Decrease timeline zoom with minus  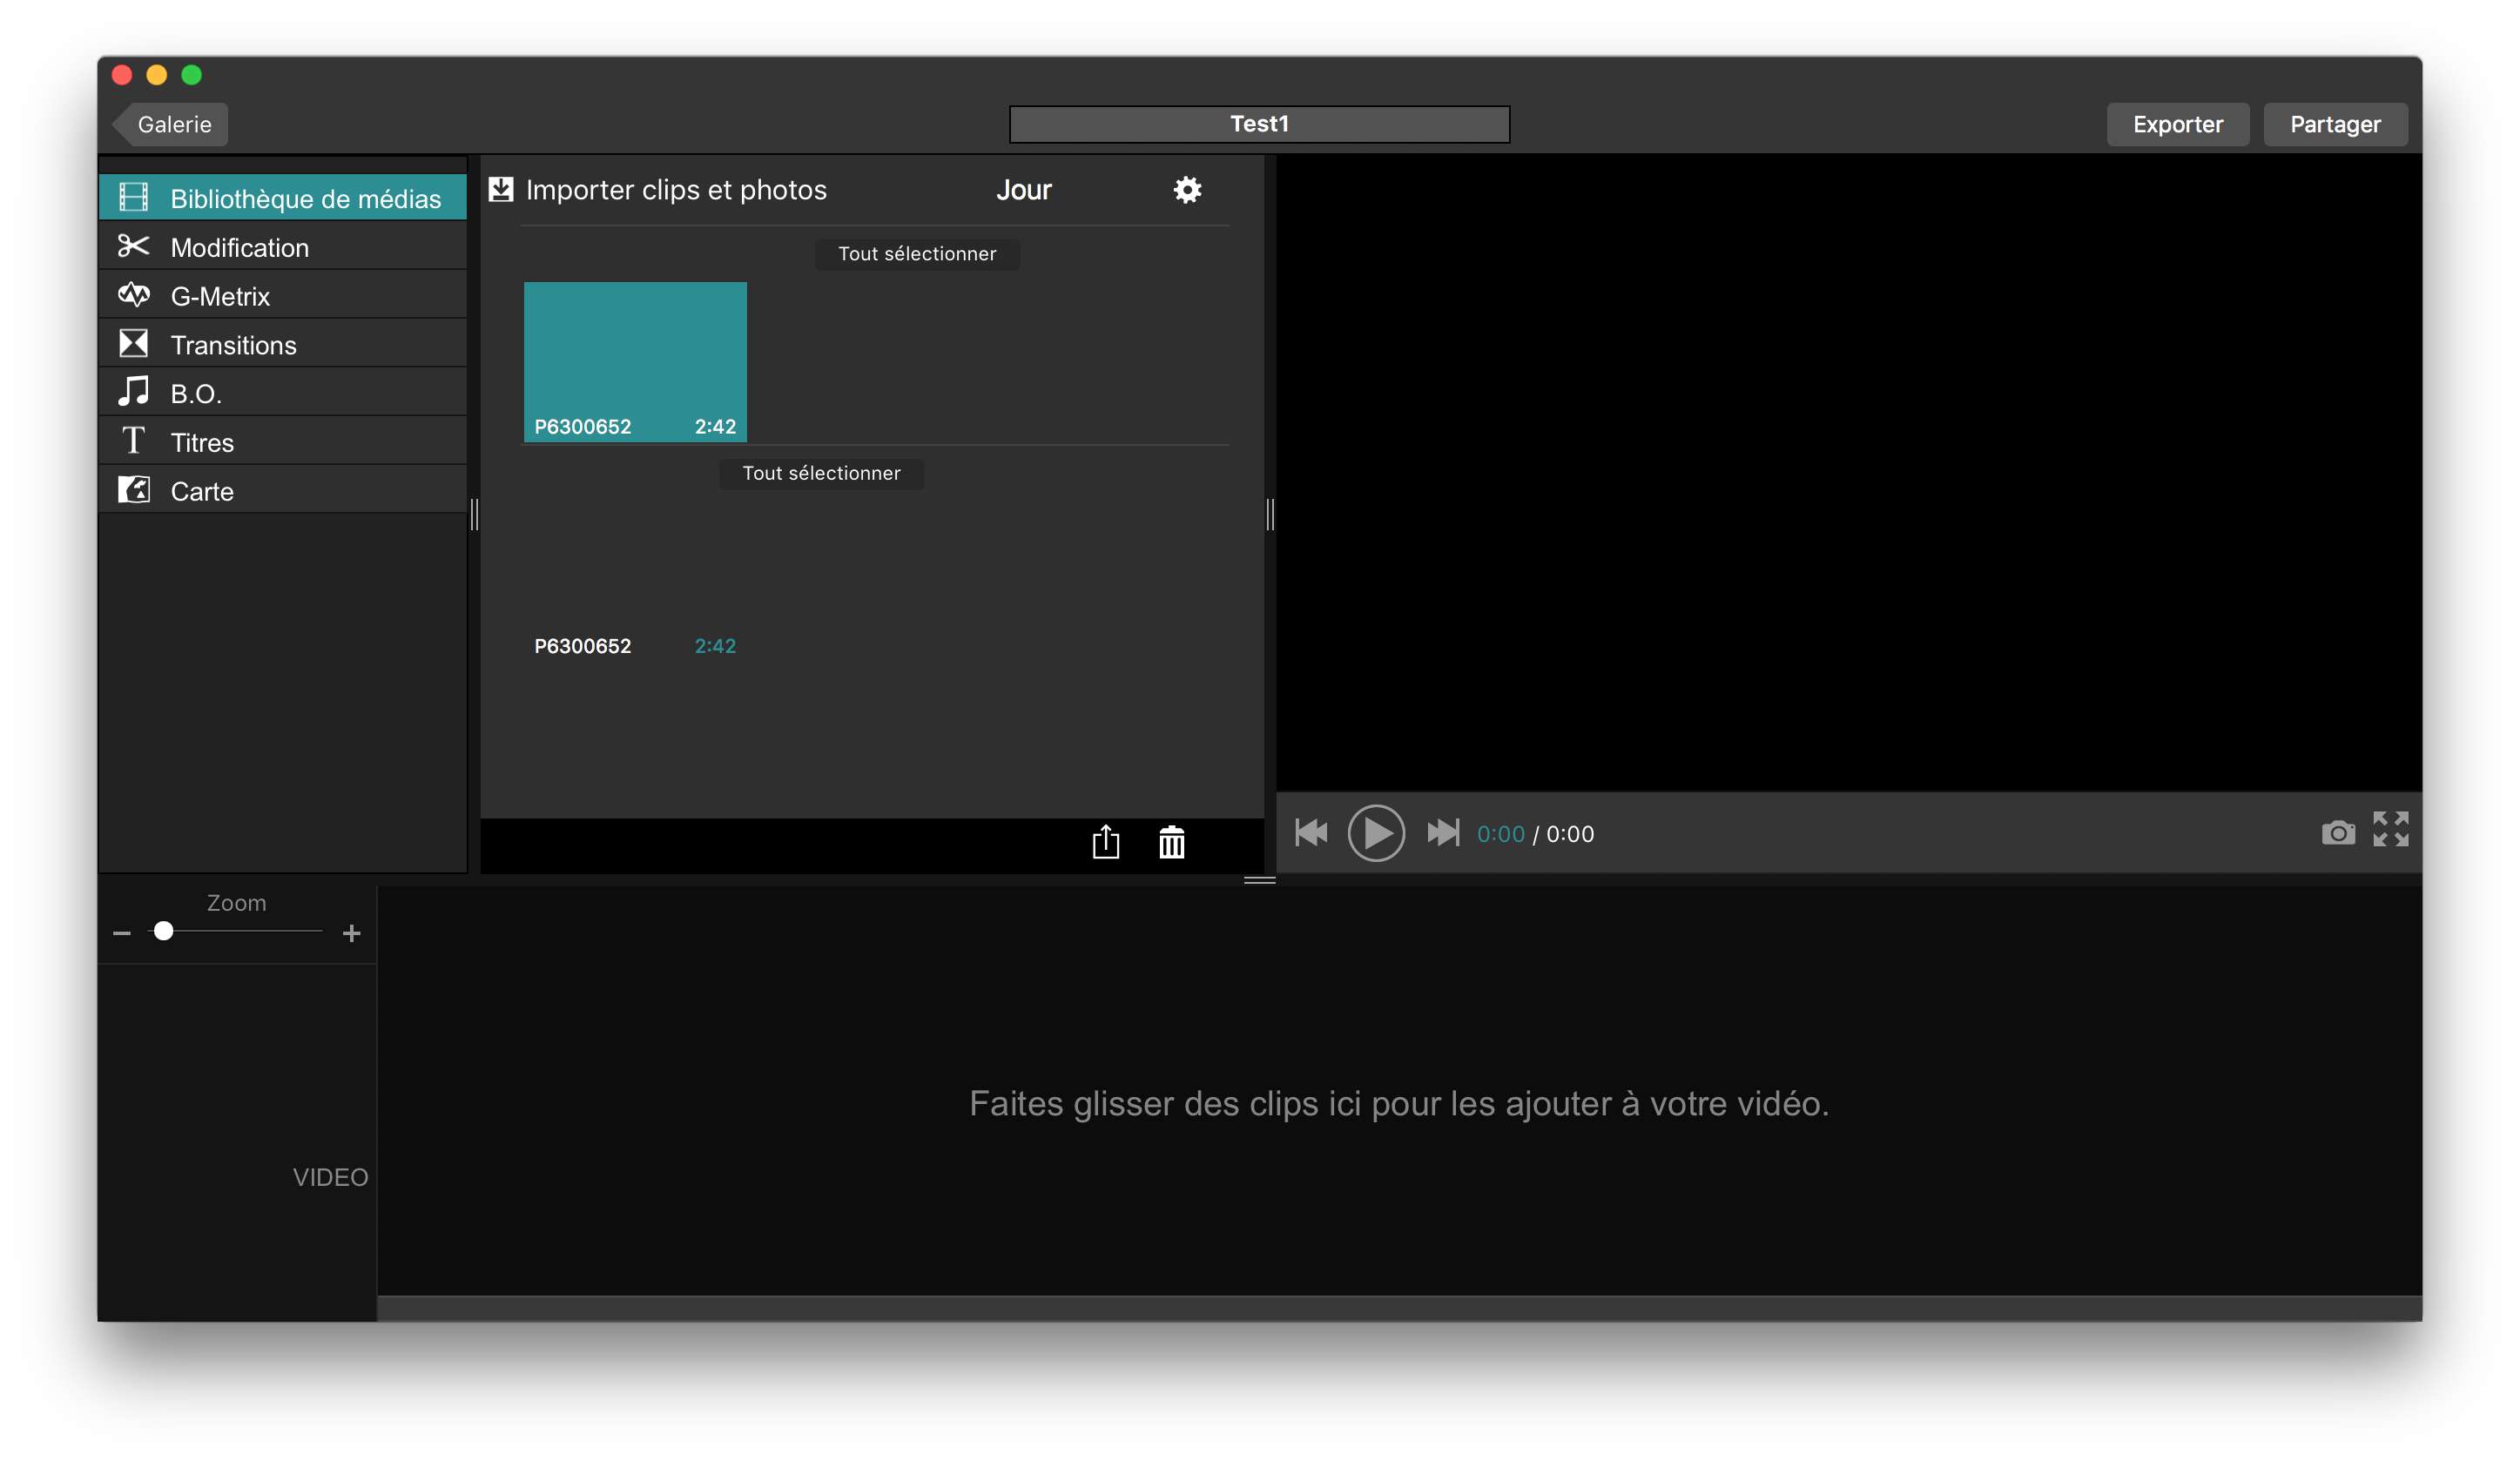click(x=122, y=933)
